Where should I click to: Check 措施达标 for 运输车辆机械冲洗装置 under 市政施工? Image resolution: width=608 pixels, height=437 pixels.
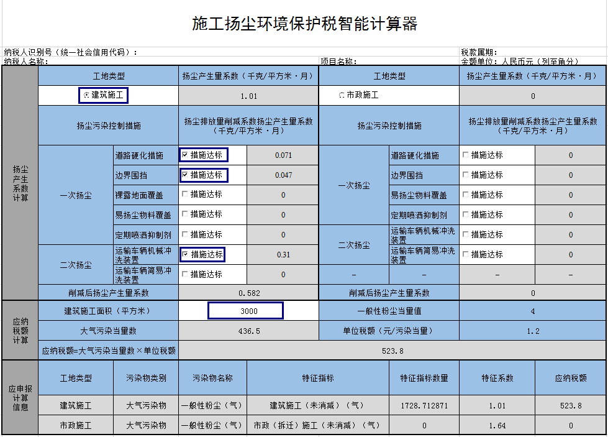point(465,234)
